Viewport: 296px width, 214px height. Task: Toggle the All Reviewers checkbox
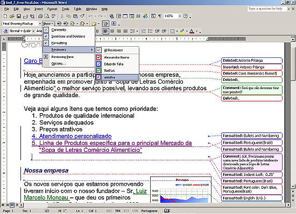(x=98, y=50)
